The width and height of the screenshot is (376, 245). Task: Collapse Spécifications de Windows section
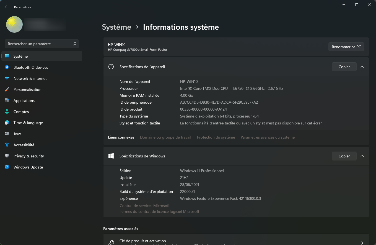pyautogui.click(x=362, y=156)
